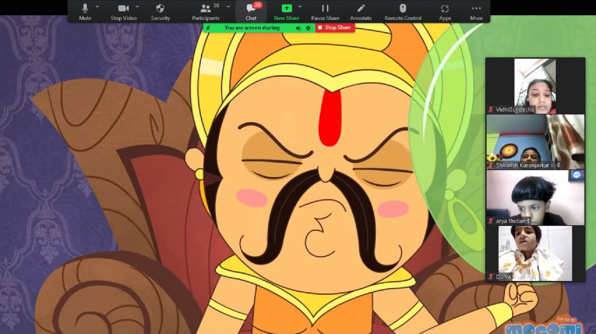Image resolution: width=596 pixels, height=334 pixels.
Task: Click the red Stop Share button
Action: [x=335, y=28]
